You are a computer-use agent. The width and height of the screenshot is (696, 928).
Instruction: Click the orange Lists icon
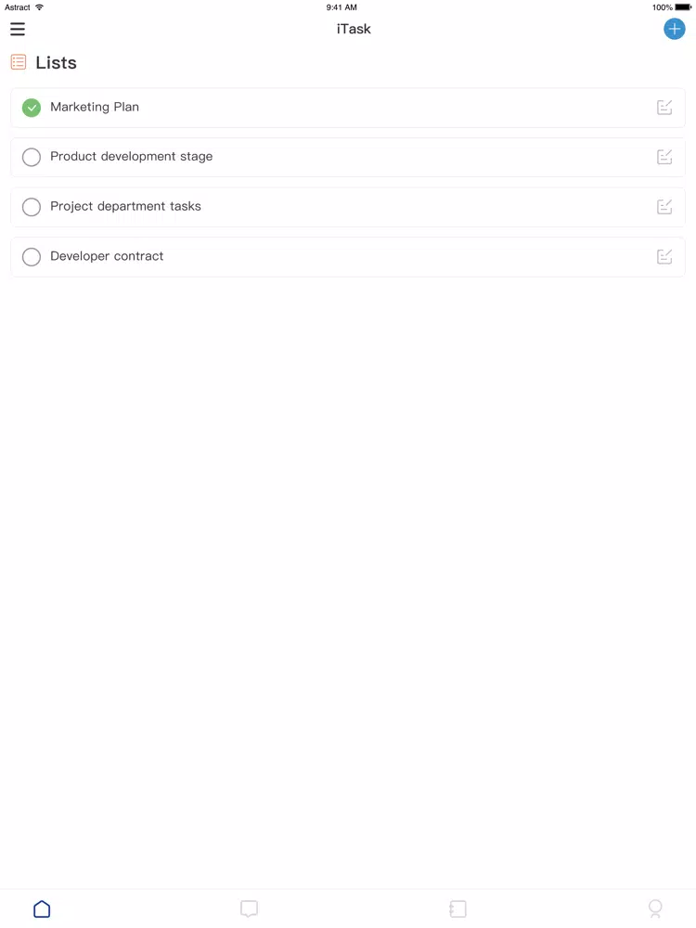[x=19, y=62]
